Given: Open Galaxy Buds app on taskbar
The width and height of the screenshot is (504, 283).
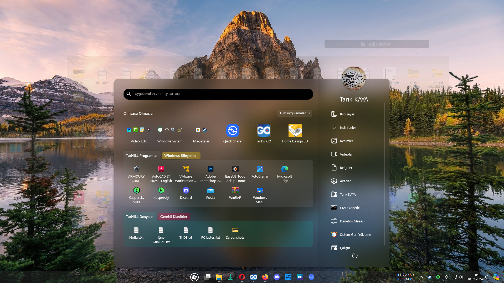Looking at the screenshot, I should tap(311, 277).
